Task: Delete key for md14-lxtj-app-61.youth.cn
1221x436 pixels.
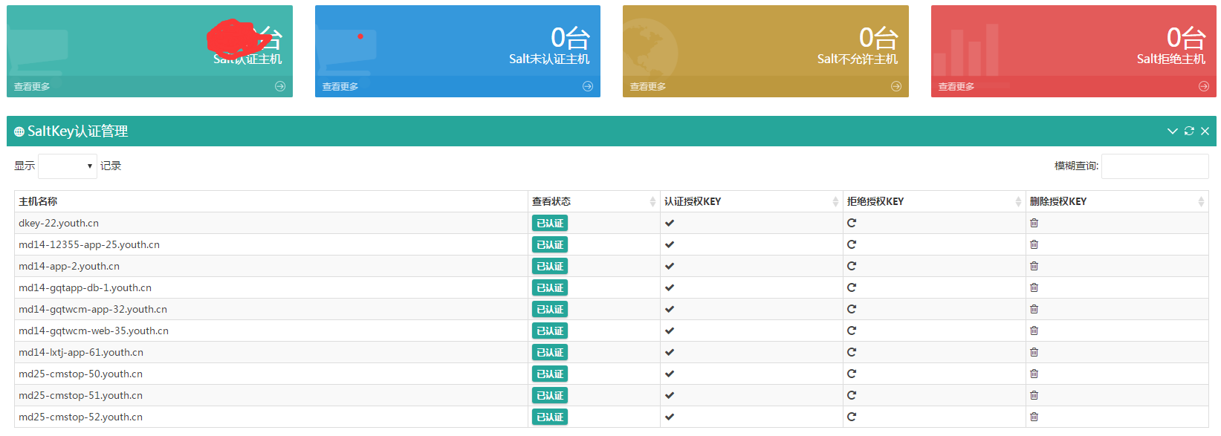Action: pyautogui.click(x=1034, y=352)
